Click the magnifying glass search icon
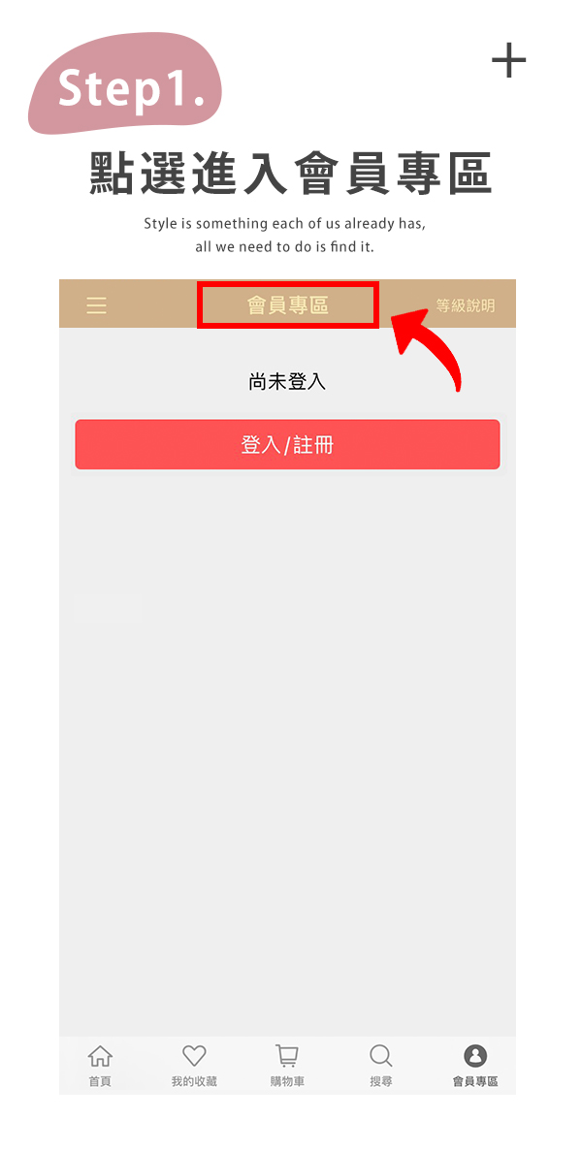Viewport: 582px width, 1151px height. click(x=381, y=1056)
